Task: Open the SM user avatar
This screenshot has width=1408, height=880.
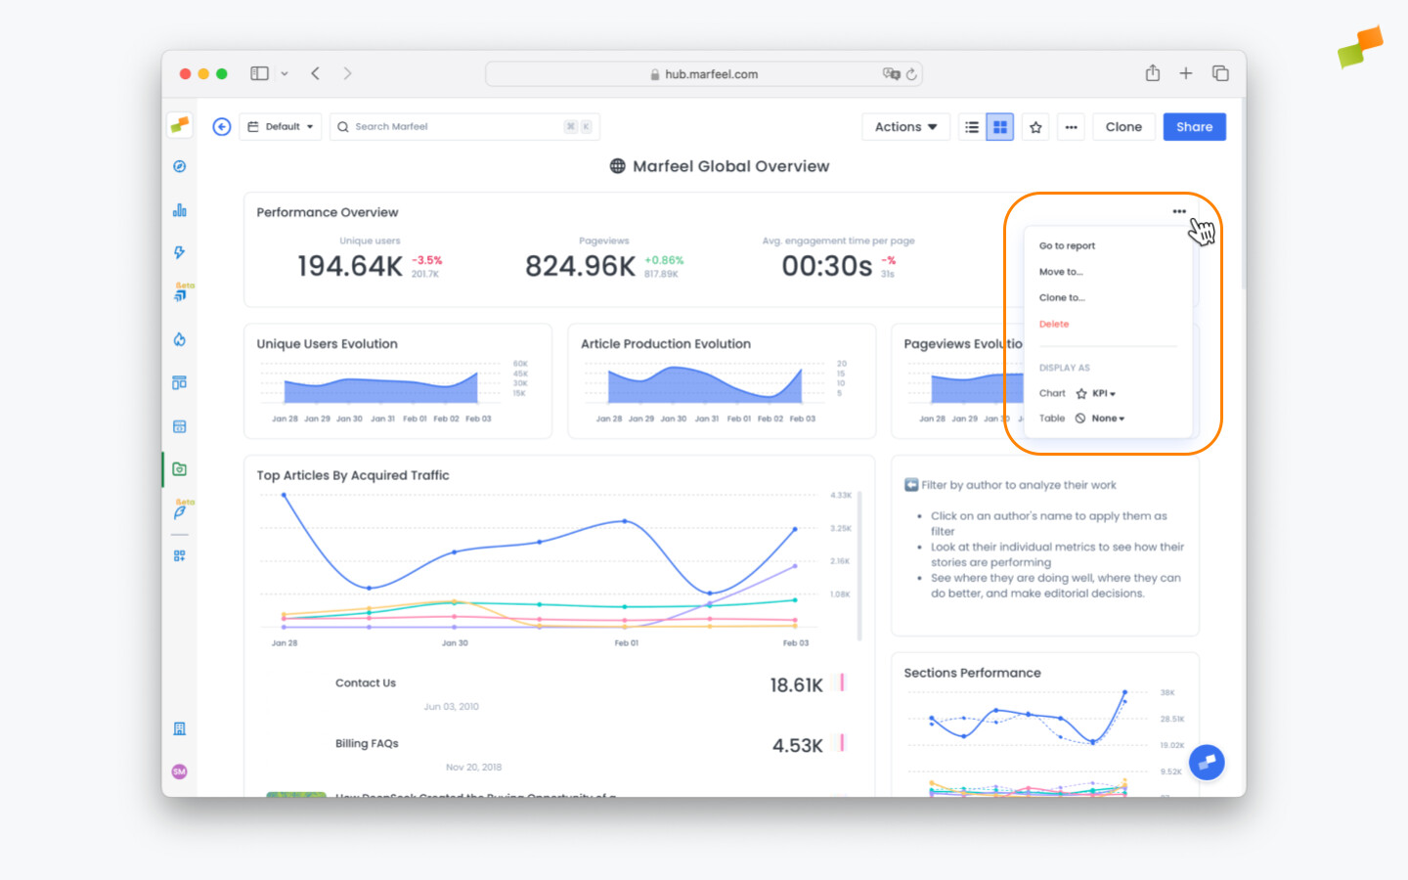Action: pyautogui.click(x=179, y=771)
